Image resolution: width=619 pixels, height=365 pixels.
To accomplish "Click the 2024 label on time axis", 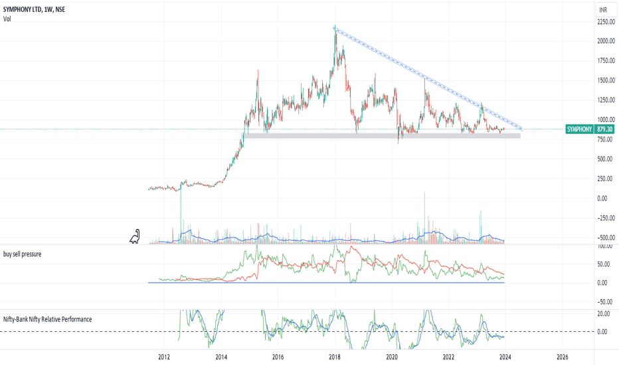I will 505,357.
